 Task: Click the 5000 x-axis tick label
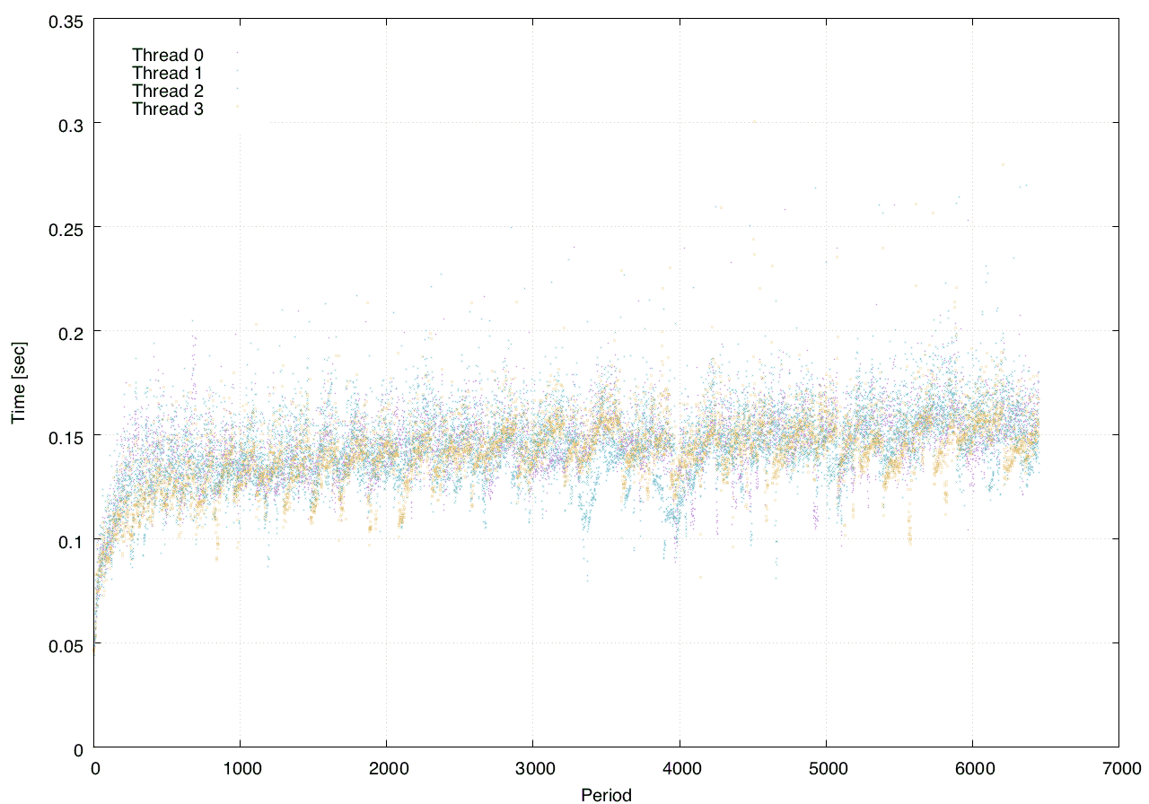(826, 768)
